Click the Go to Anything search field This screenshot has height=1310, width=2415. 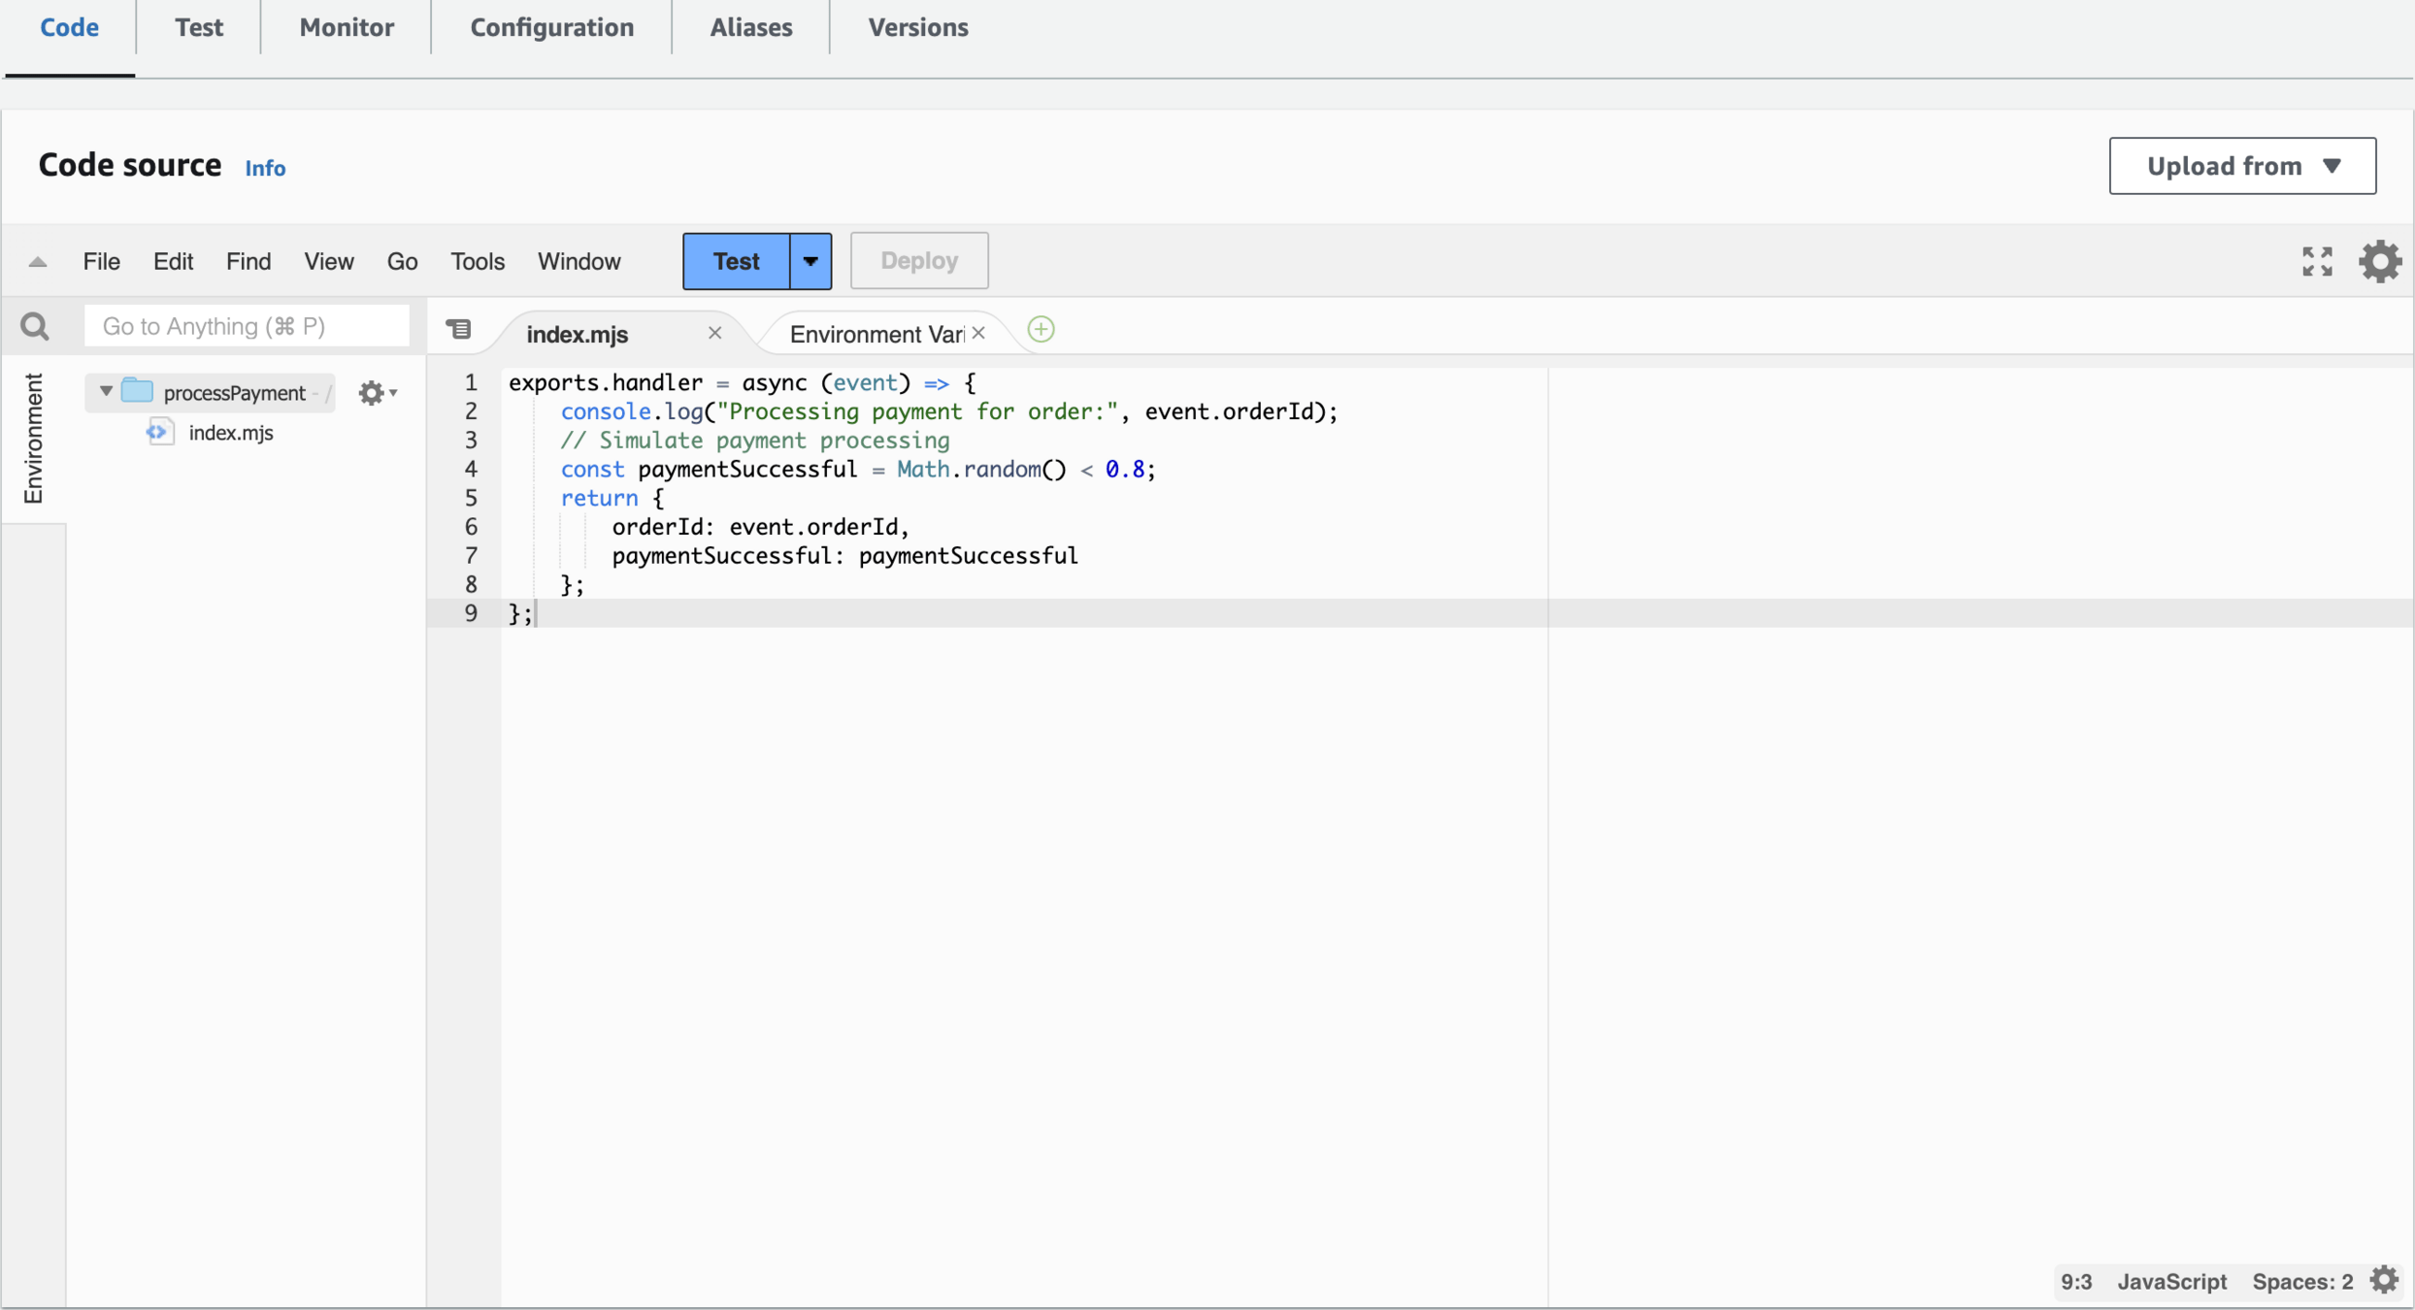tap(247, 326)
